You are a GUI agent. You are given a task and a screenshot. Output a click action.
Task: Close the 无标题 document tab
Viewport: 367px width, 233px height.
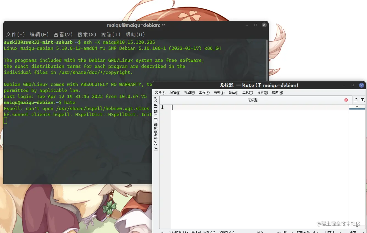pyautogui.click(x=346, y=100)
